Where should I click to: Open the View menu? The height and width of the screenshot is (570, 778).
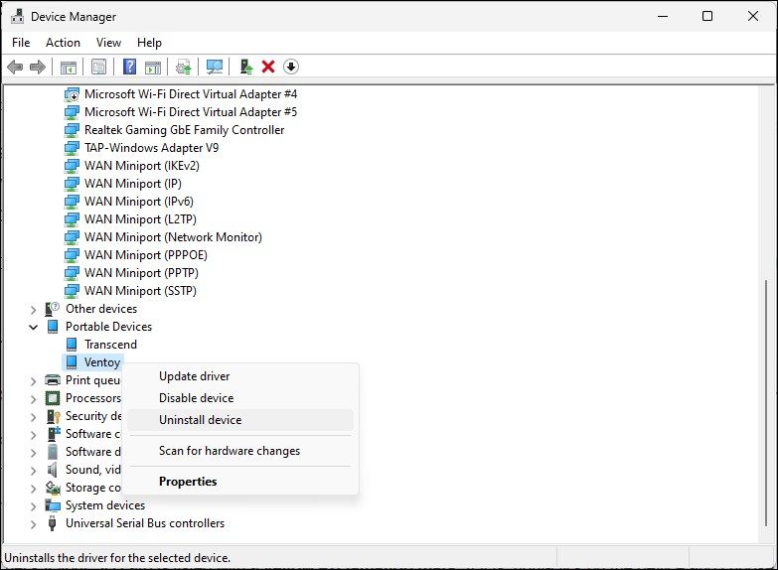[x=108, y=43]
